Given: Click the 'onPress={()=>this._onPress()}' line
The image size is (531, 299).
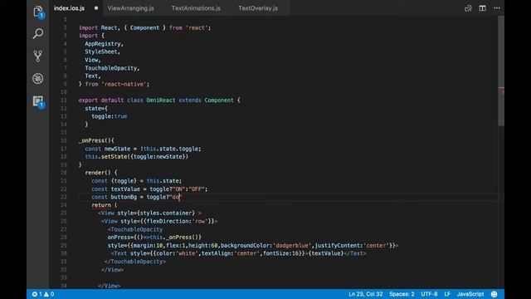Looking at the screenshot, I should pos(154,238).
